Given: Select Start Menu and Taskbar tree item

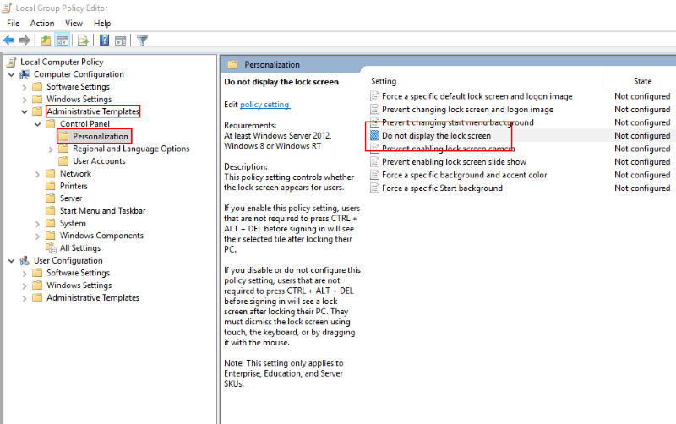Looking at the screenshot, I should point(102,210).
